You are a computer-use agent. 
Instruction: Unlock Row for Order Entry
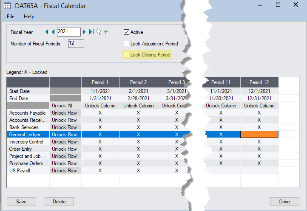click(x=65, y=149)
